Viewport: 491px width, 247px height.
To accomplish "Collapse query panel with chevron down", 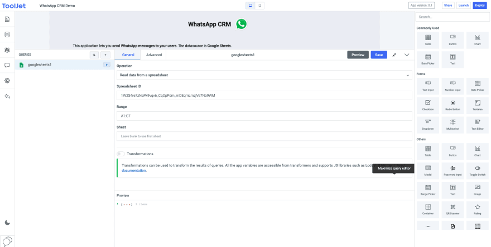I will pos(407,55).
